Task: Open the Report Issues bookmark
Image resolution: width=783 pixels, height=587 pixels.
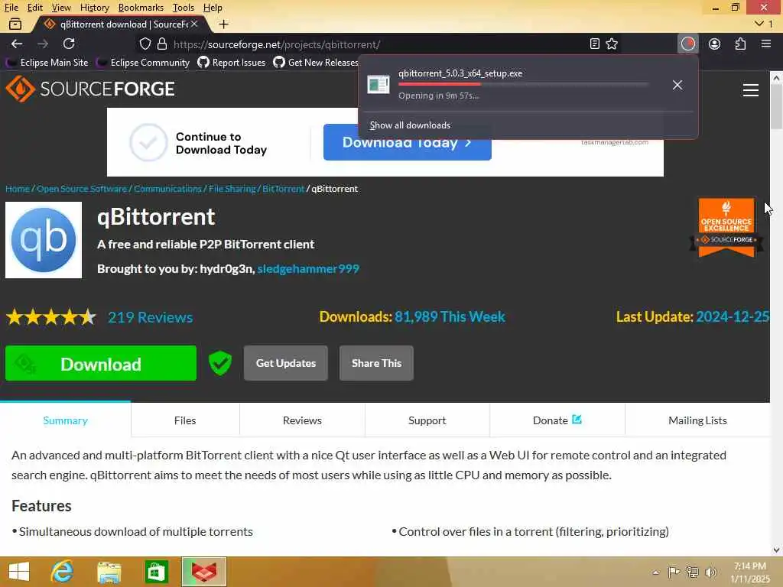Action: (x=232, y=63)
